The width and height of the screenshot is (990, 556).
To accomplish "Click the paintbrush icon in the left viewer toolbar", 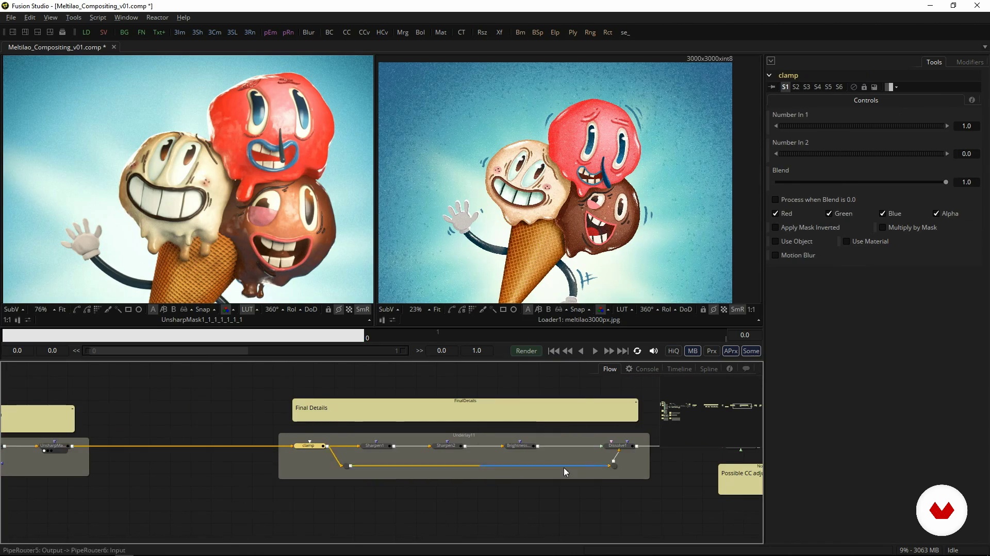I will click(108, 309).
